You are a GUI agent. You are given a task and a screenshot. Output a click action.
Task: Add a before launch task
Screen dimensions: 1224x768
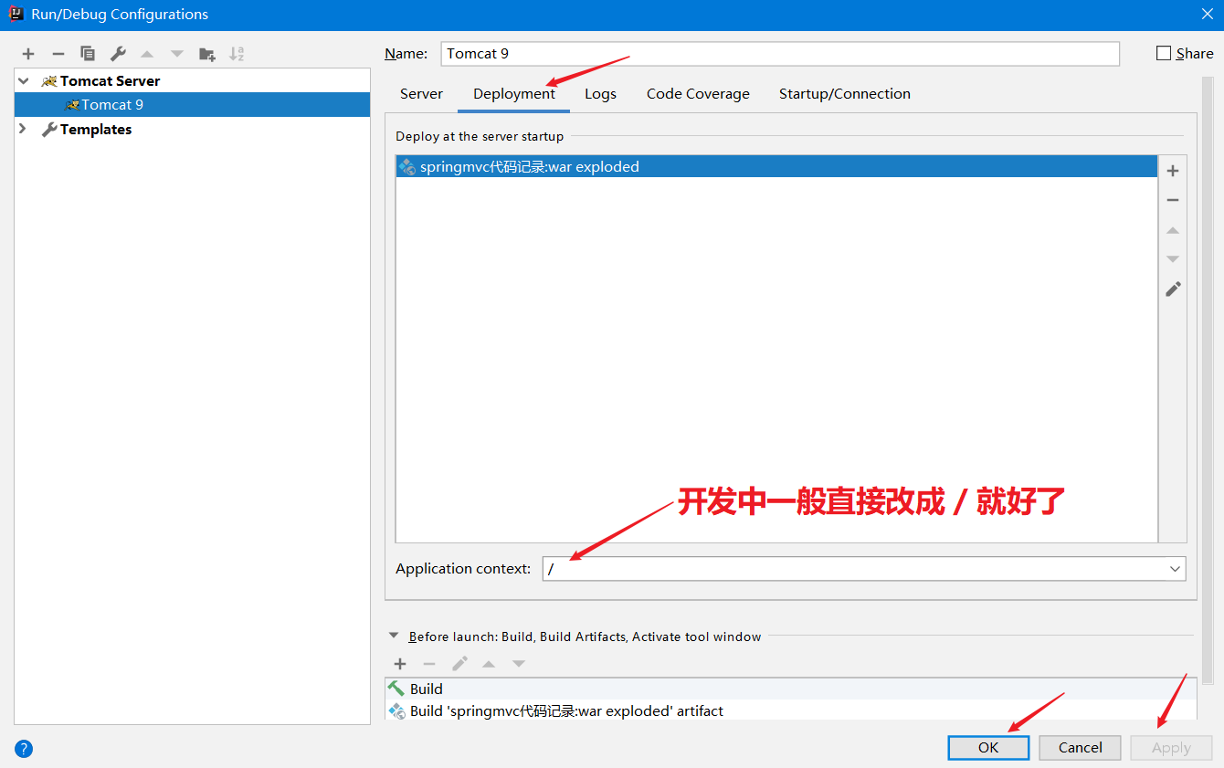pyautogui.click(x=400, y=664)
